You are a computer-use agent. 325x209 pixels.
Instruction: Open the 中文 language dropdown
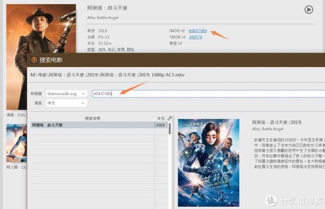67,103
